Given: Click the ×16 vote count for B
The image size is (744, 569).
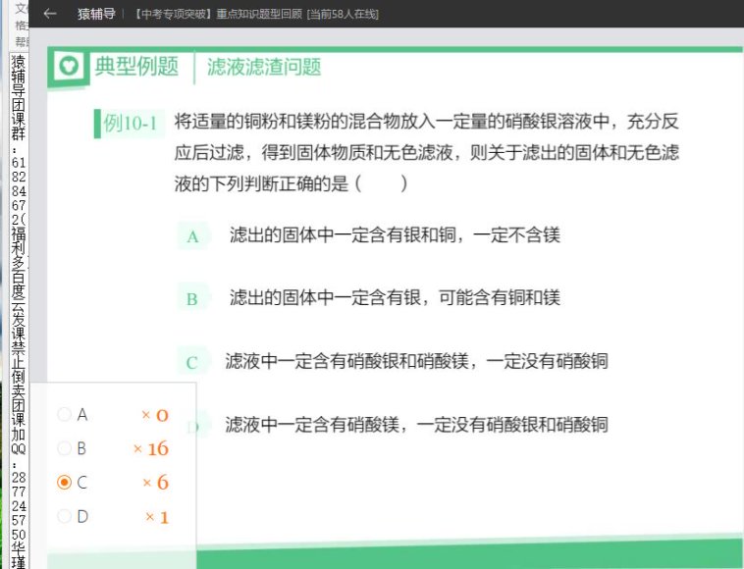Looking at the screenshot, I should coord(151,449).
